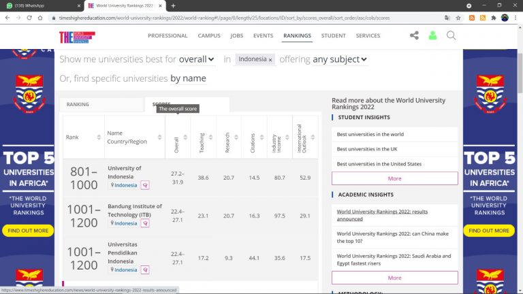
Task: Click FIND OUT MORE on left ad
Action: click(28, 231)
